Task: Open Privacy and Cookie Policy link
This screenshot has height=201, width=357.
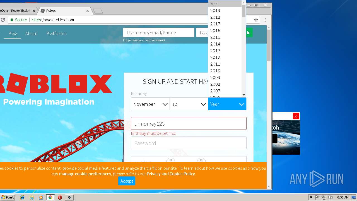Action: pyautogui.click(x=171, y=174)
